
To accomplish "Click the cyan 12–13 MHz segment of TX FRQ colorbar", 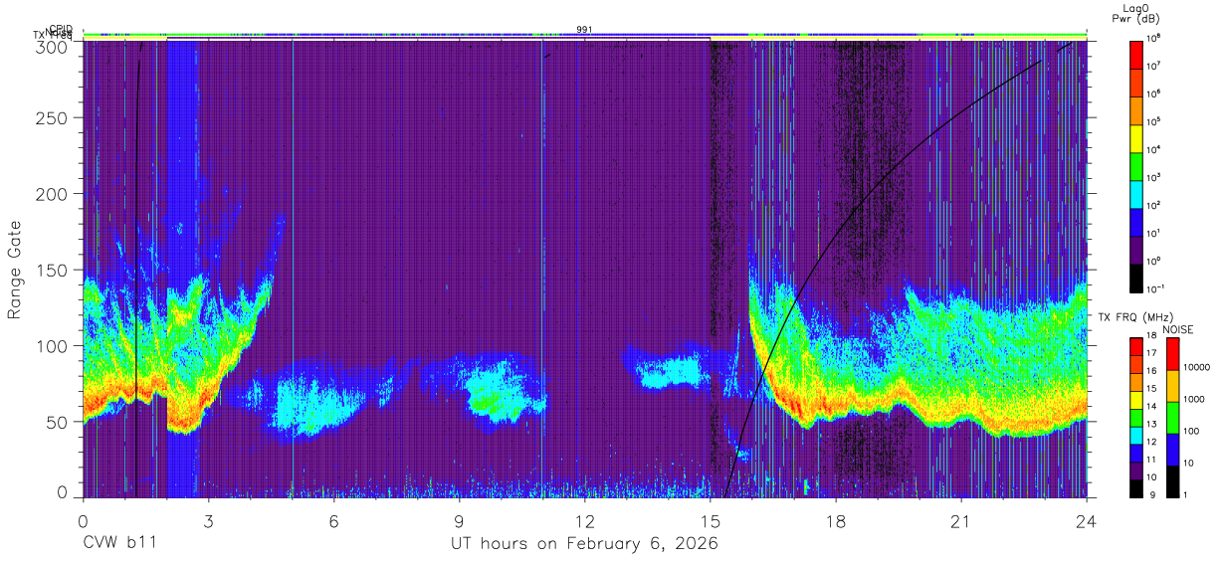I will (x=1136, y=434).
